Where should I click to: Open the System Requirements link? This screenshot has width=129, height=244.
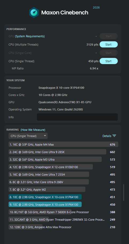pos(30,36)
